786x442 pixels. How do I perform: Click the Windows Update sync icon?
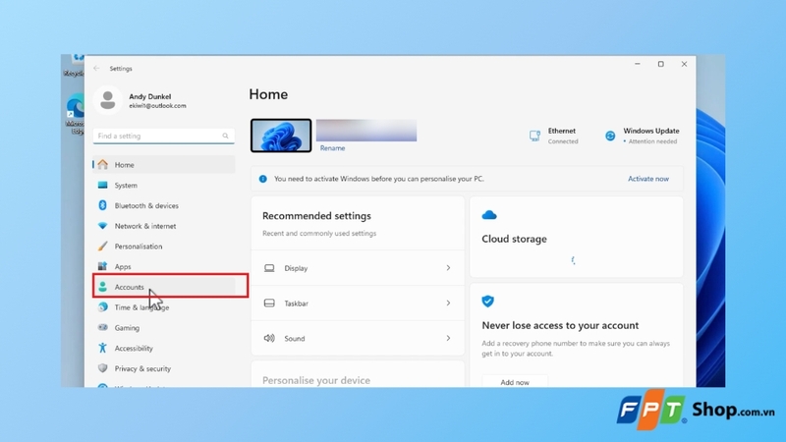point(610,136)
